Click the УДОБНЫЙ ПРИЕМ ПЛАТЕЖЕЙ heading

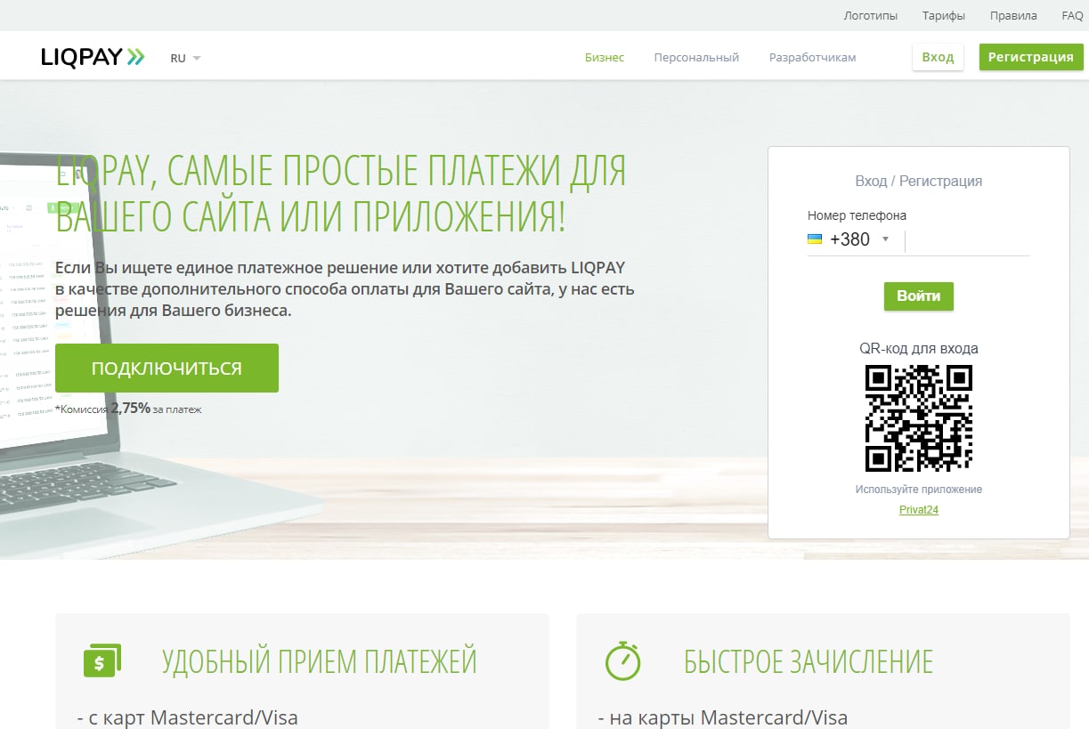pyautogui.click(x=320, y=661)
